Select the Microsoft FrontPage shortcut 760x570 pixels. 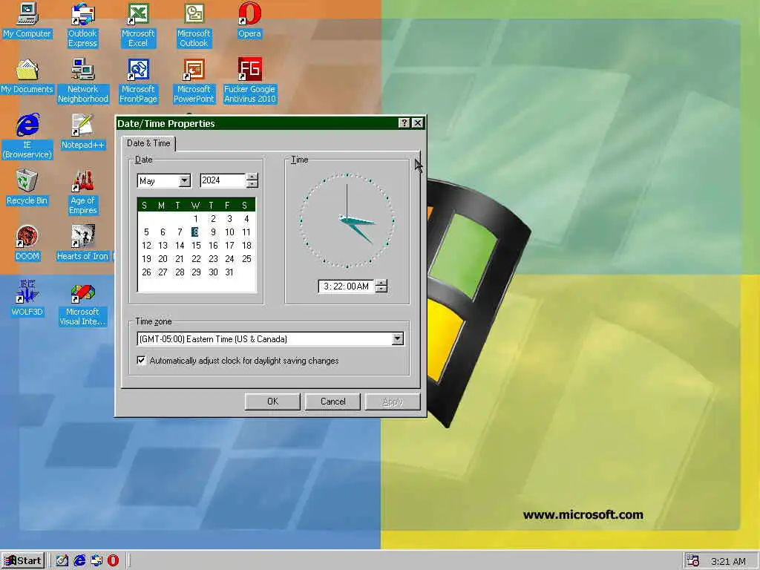tap(138, 81)
